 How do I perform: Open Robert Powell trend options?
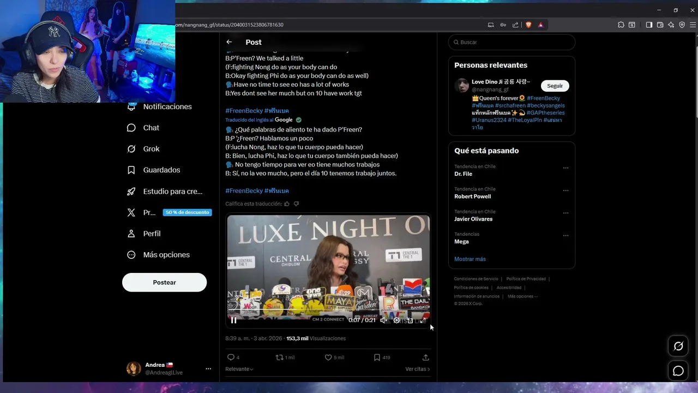pyautogui.click(x=565, y=190)
